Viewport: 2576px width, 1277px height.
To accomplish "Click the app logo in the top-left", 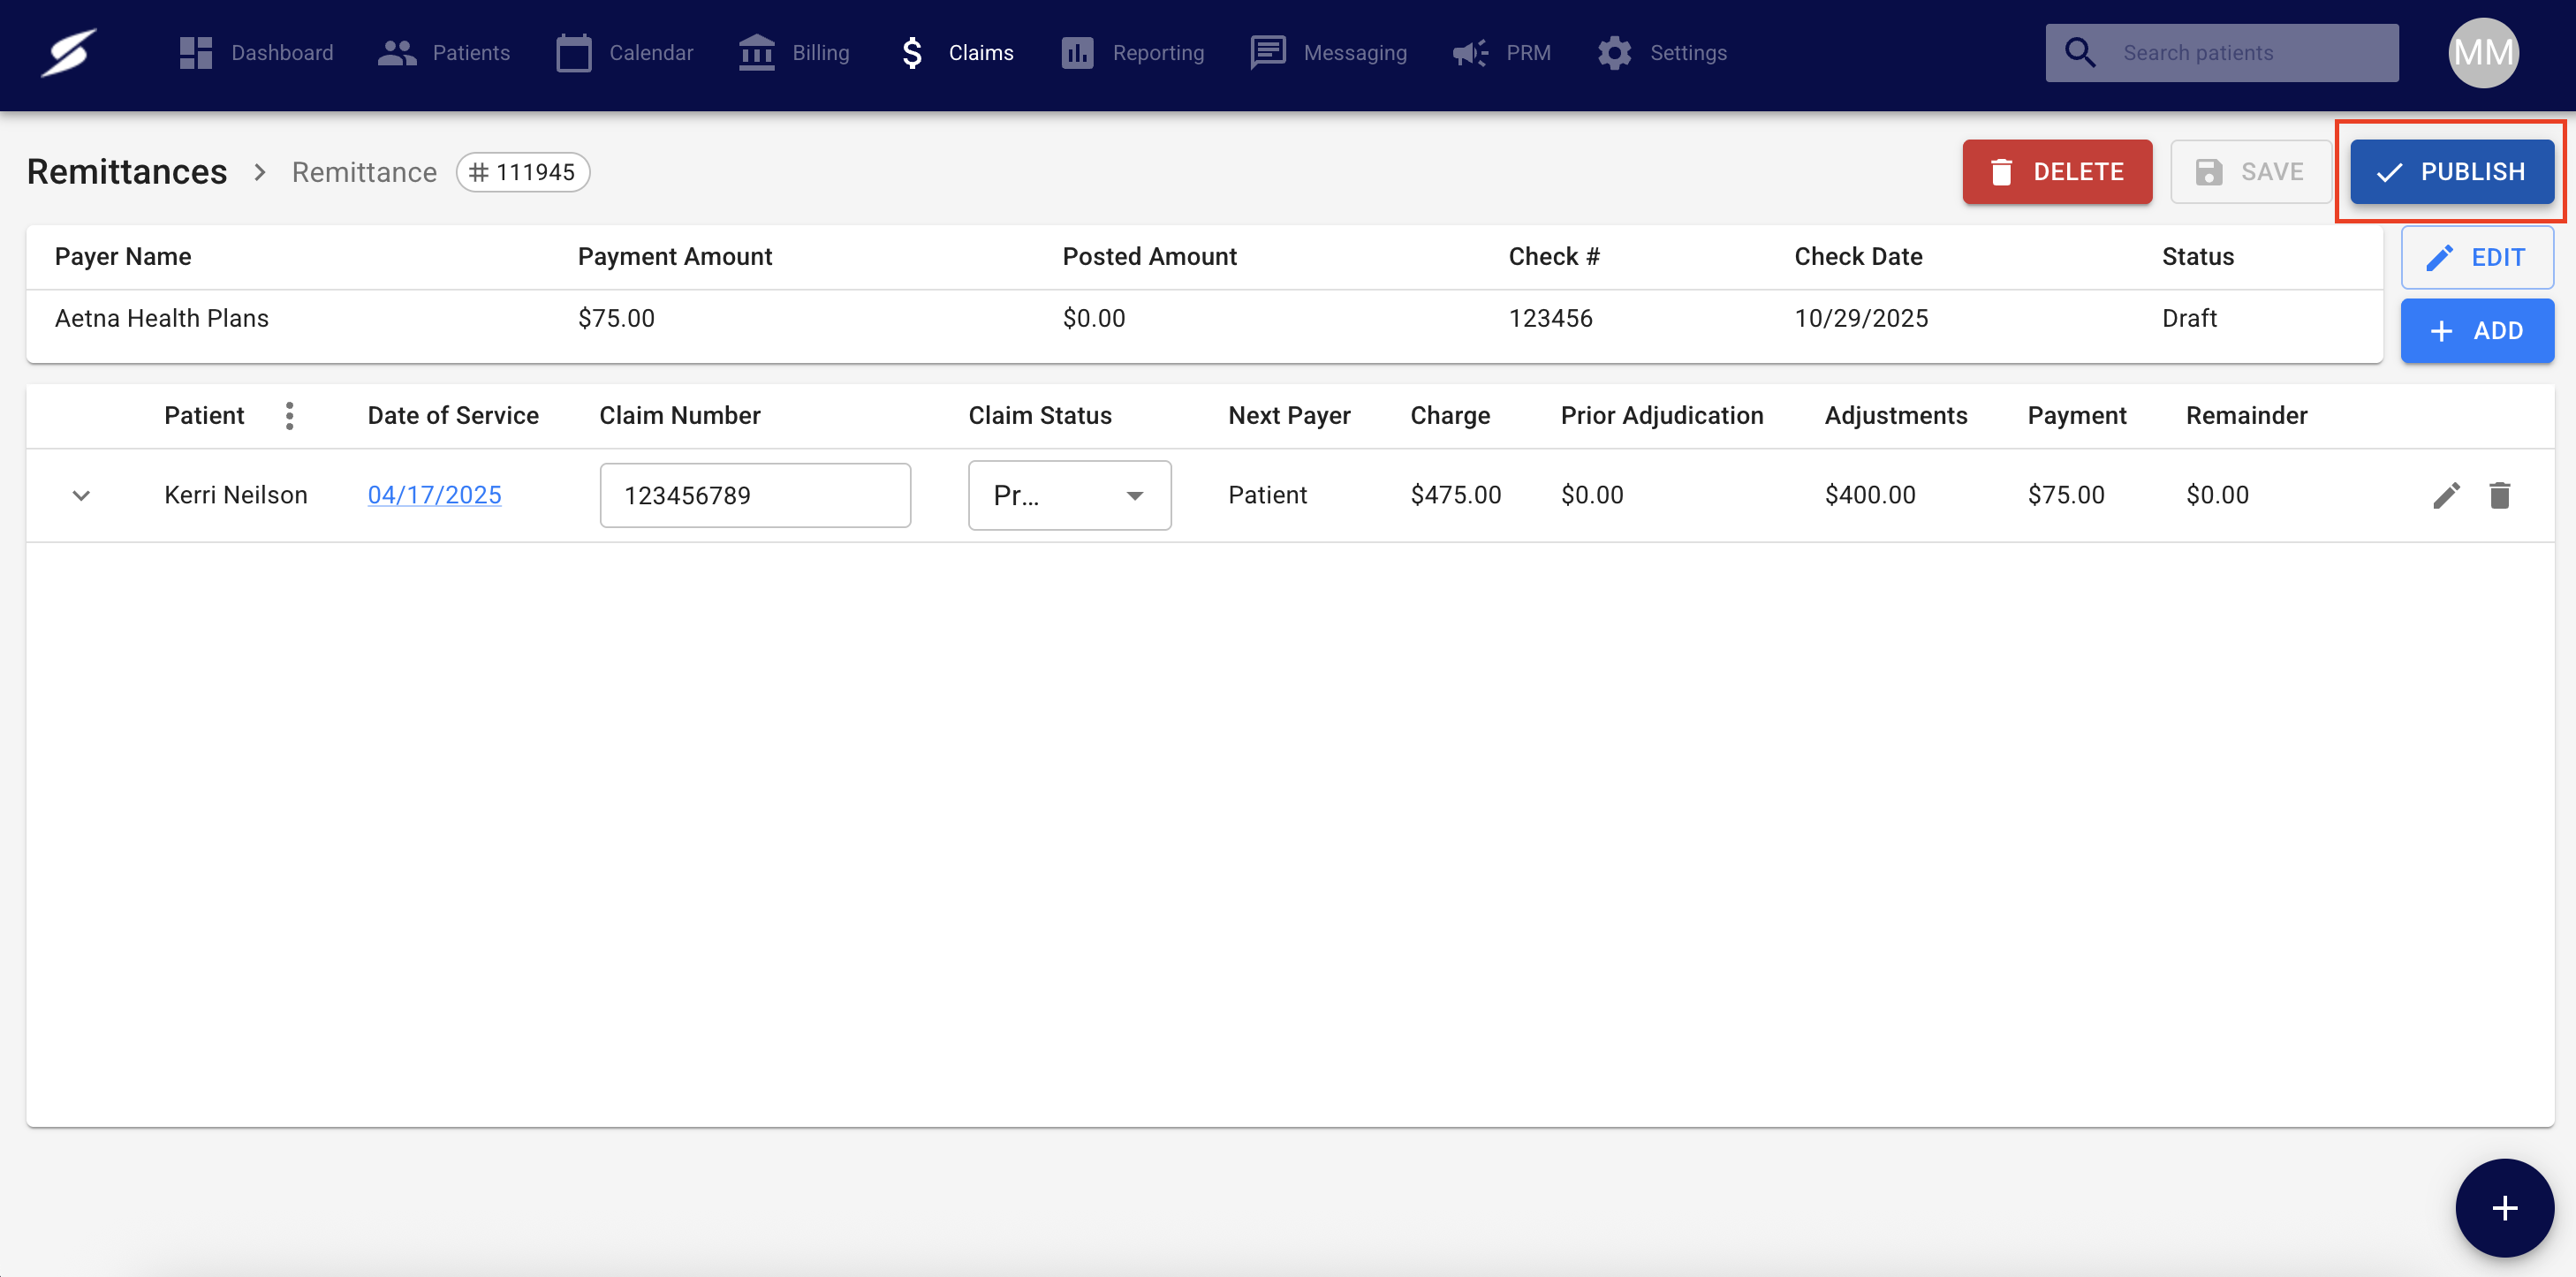I will (68, 52).
